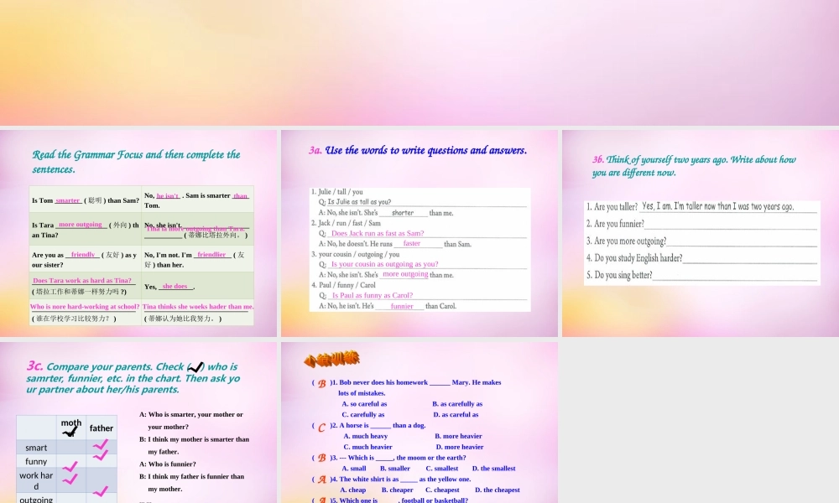
Task: Click the answer 'Yes, she does.'
Action: pyautogui.click(x=169, y=287)
